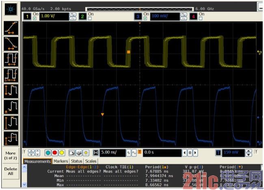Click the red Stop acquisition button
The height and width of the screenshot is (190, 264).
click(55, 153)
